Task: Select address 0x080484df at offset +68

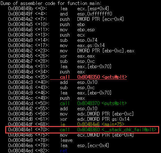Action: coord(20,124)
